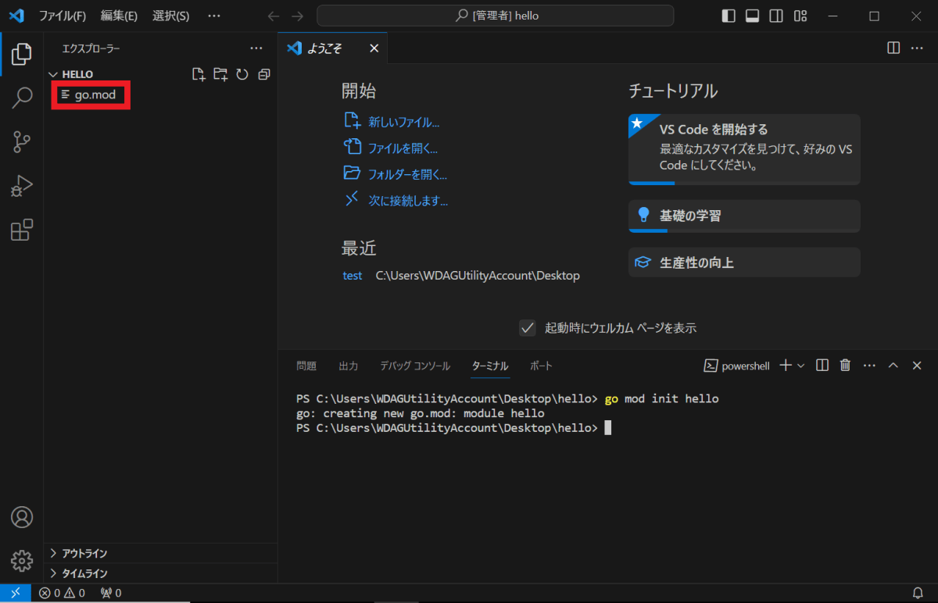The height and width of the screenshot is (603, 938).
Task: Open the ファイル(F) menu
Action: pos(63,16)
